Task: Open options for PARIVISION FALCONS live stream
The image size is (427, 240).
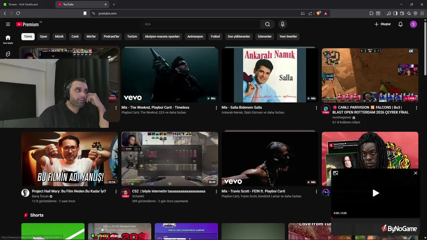Action: tap(416, 108)
